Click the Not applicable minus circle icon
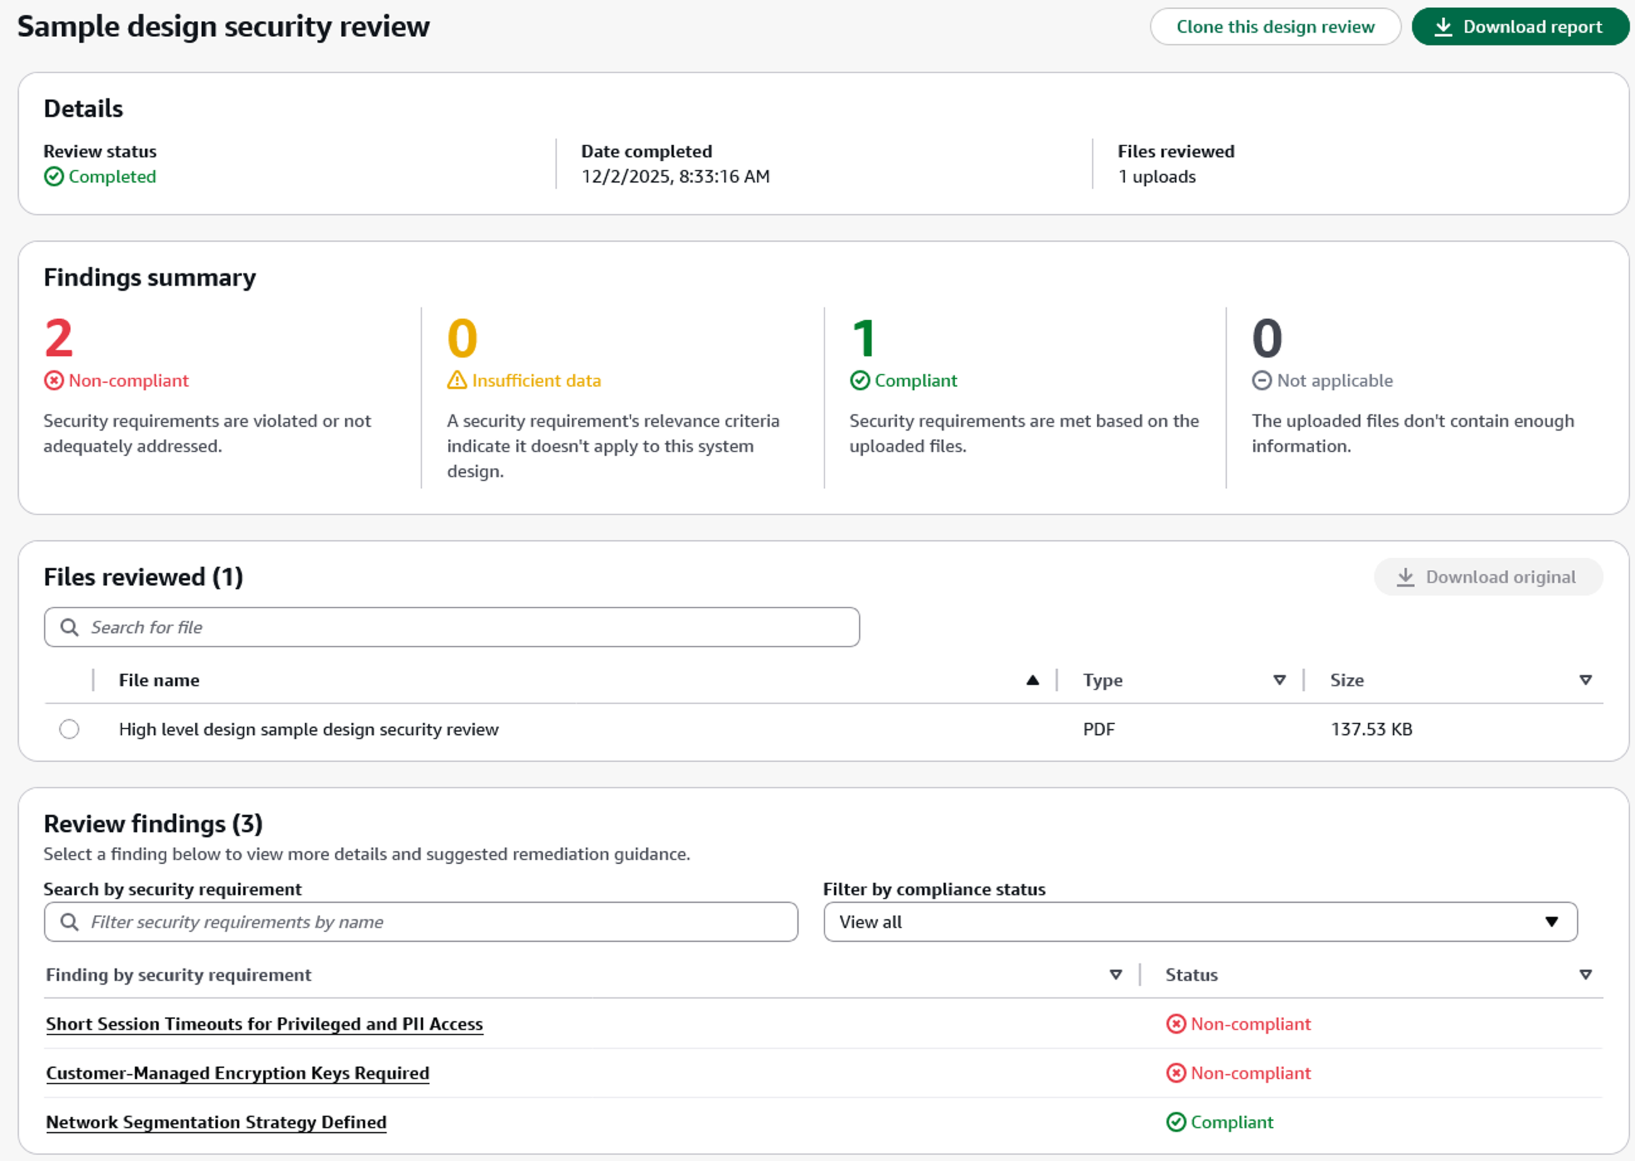This screenshot has width=1635, height=1161. 1262,380
